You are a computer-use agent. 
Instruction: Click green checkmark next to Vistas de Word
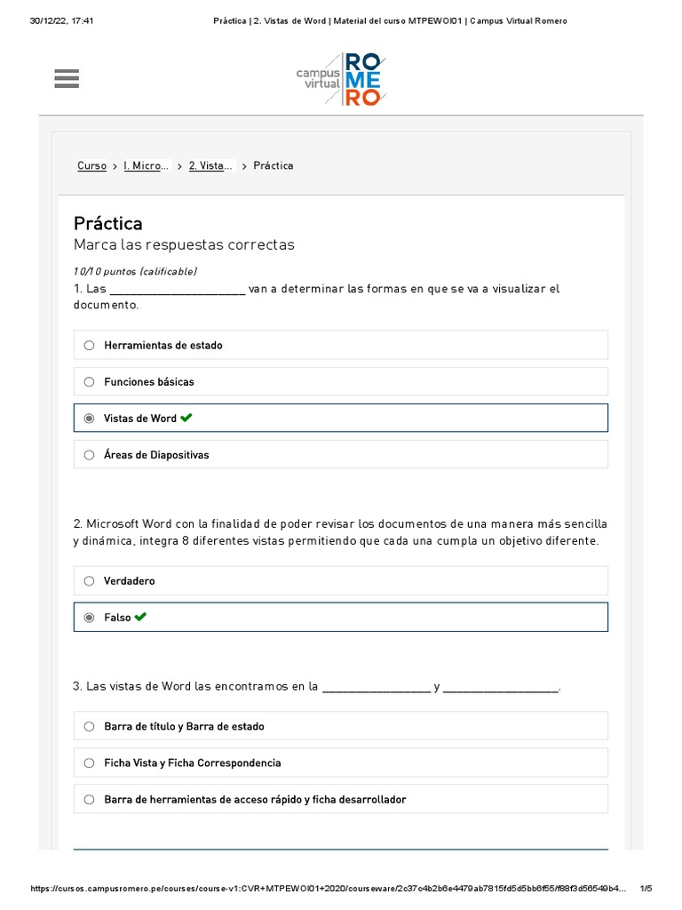pos(186,418)
